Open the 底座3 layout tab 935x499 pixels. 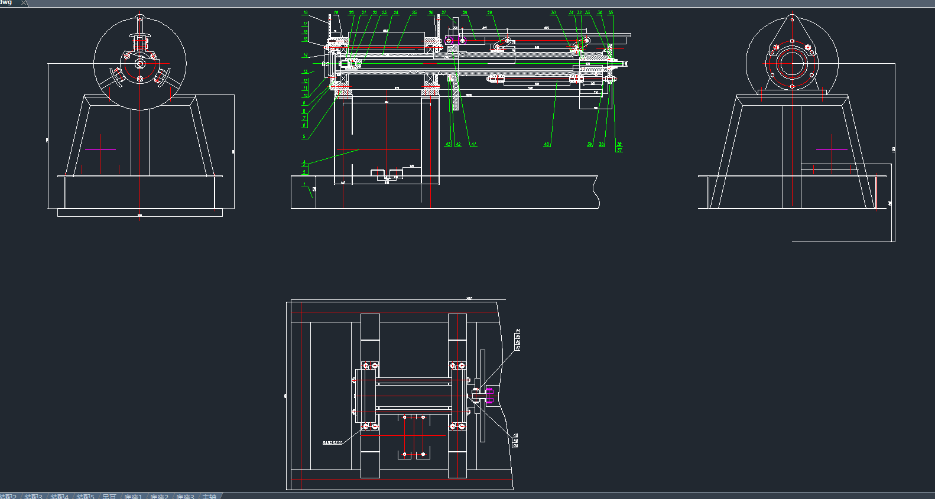click(185, 497)
